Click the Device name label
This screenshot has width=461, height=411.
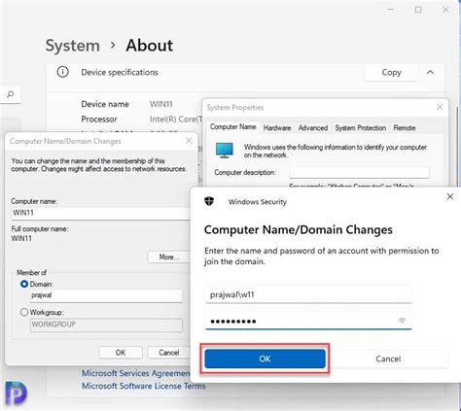[x=105, y=104]
